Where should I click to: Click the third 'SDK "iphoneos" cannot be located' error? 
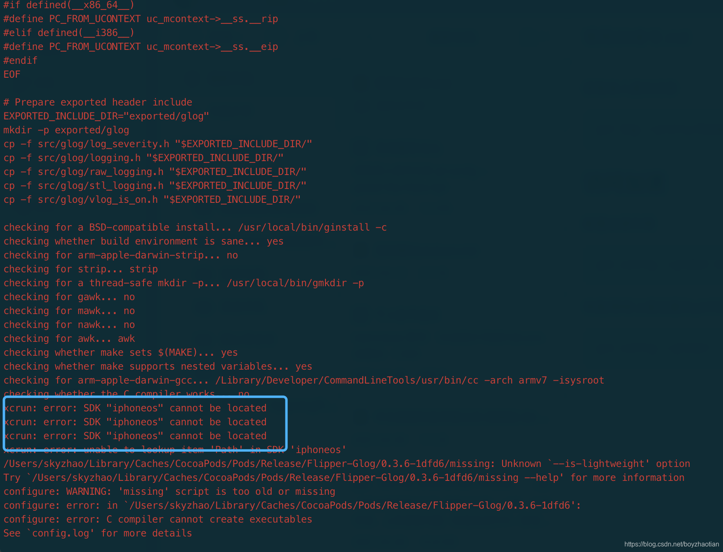(135, 436)
